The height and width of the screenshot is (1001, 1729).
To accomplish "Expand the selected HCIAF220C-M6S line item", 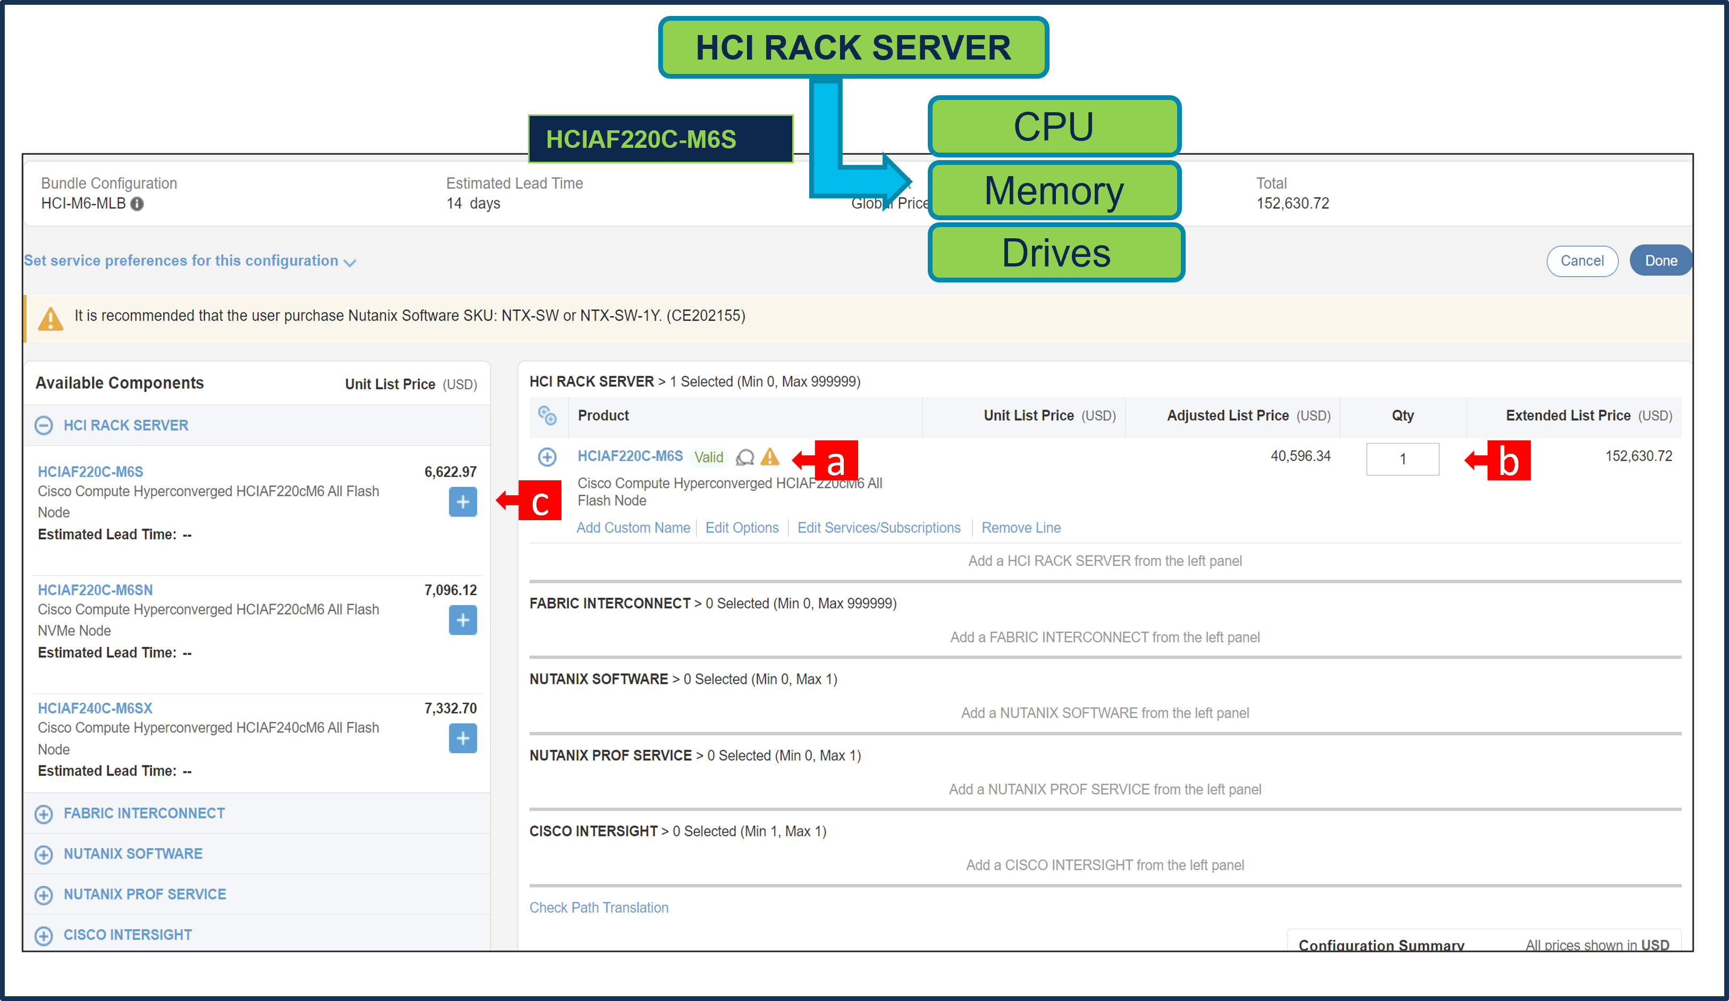I will point(547,456).
